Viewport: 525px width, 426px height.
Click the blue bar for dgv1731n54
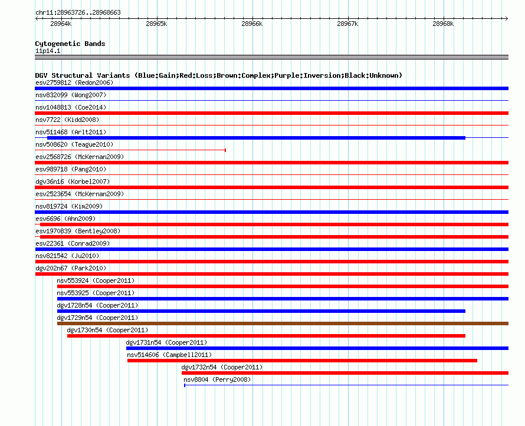tap(317, 348)
